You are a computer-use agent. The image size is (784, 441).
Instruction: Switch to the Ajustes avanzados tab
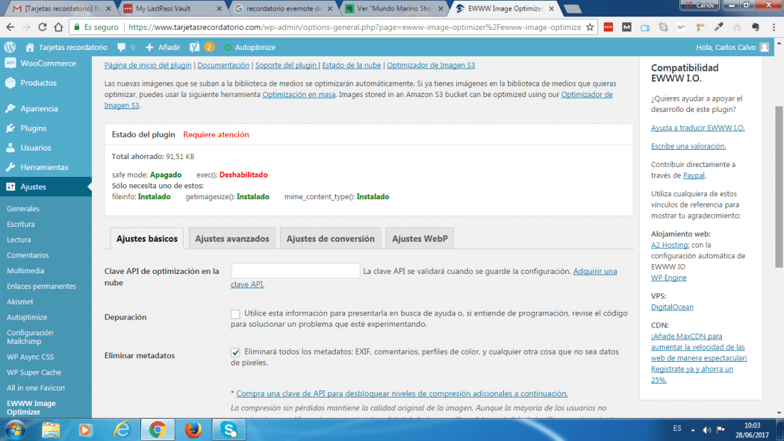tap(232, 239)
